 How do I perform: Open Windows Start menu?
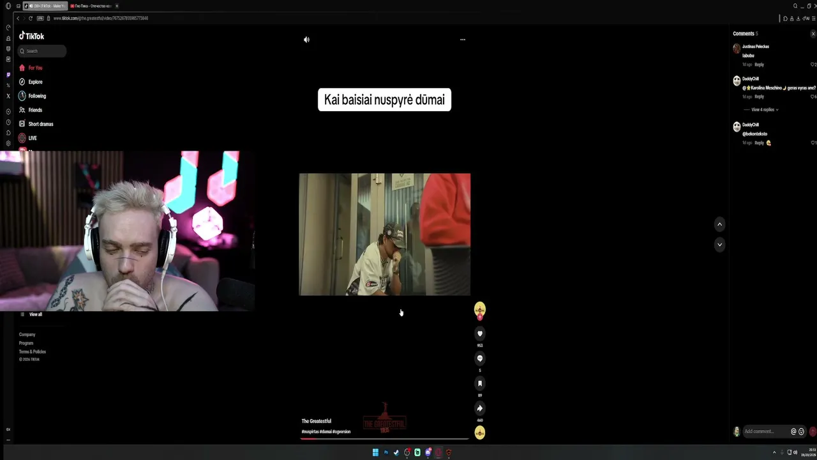click(375, 452)
